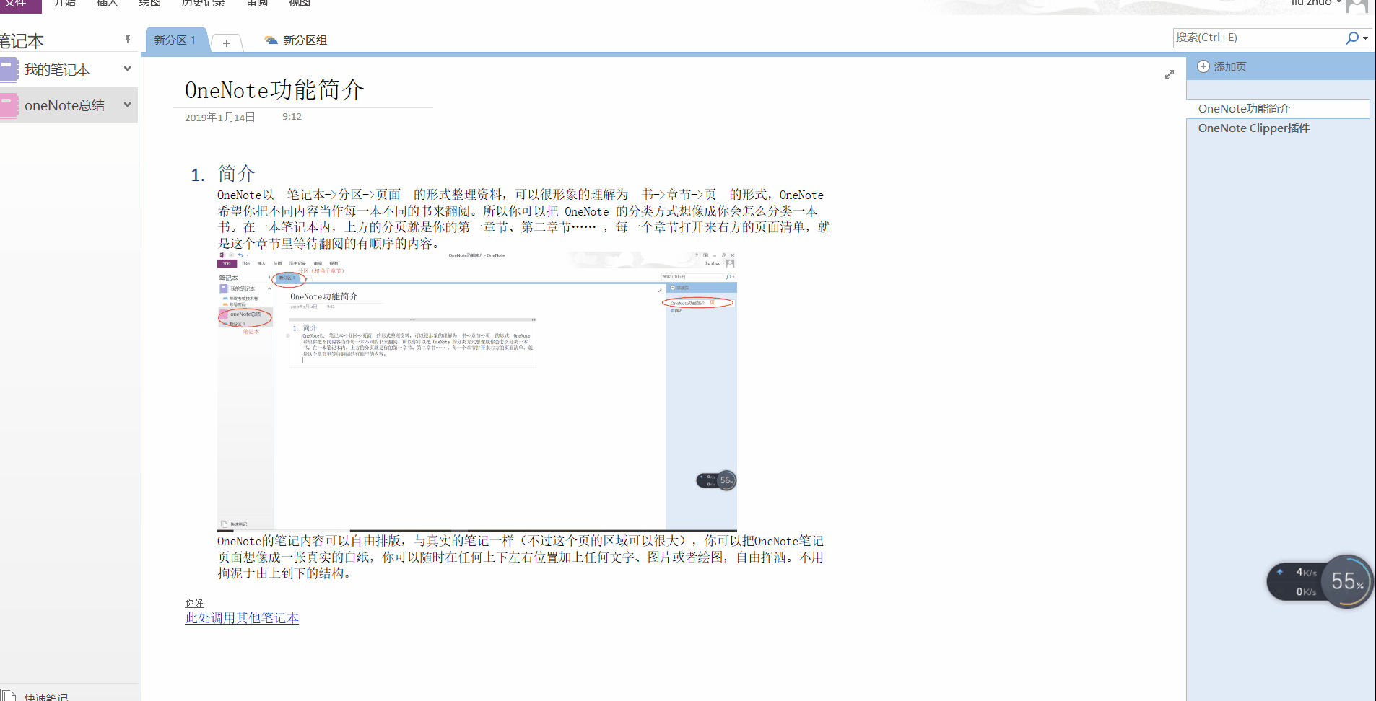Click the page time 9:12
The image size is (1376, 701).
[292, 117]
